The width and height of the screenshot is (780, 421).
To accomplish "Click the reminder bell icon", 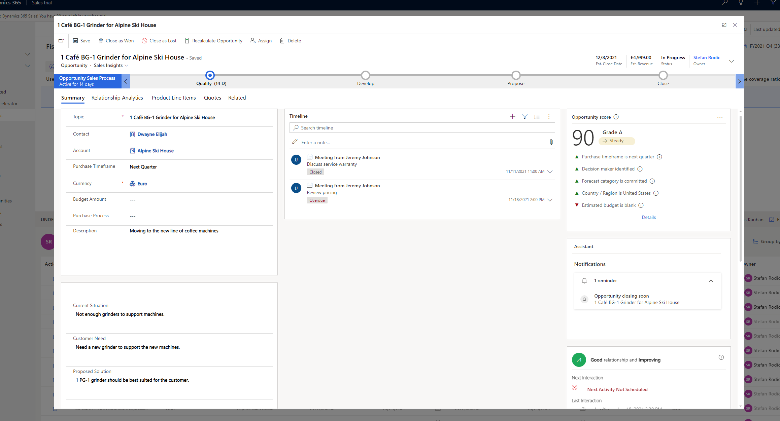I will click(584, 281).
